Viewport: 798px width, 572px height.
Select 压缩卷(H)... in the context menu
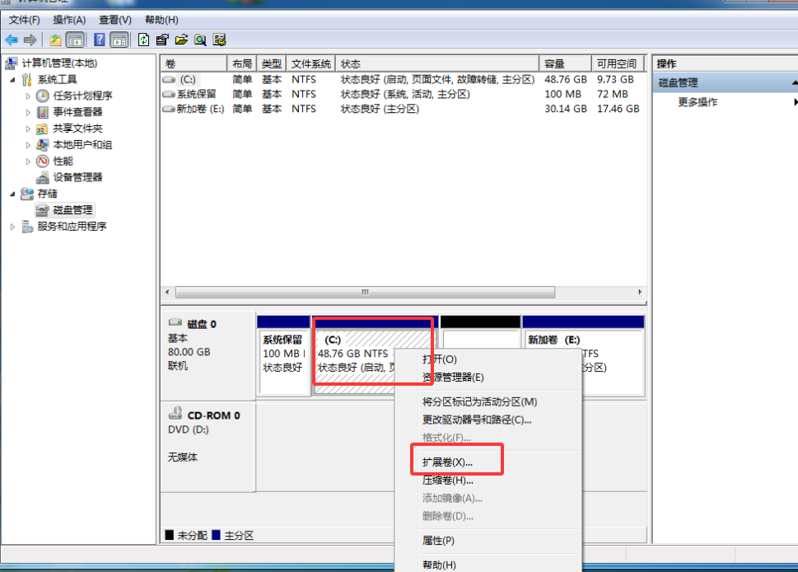tap(447, 480)
